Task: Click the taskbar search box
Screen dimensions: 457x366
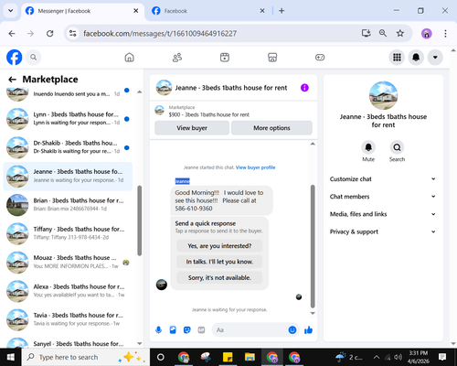Action: [86, 357]
